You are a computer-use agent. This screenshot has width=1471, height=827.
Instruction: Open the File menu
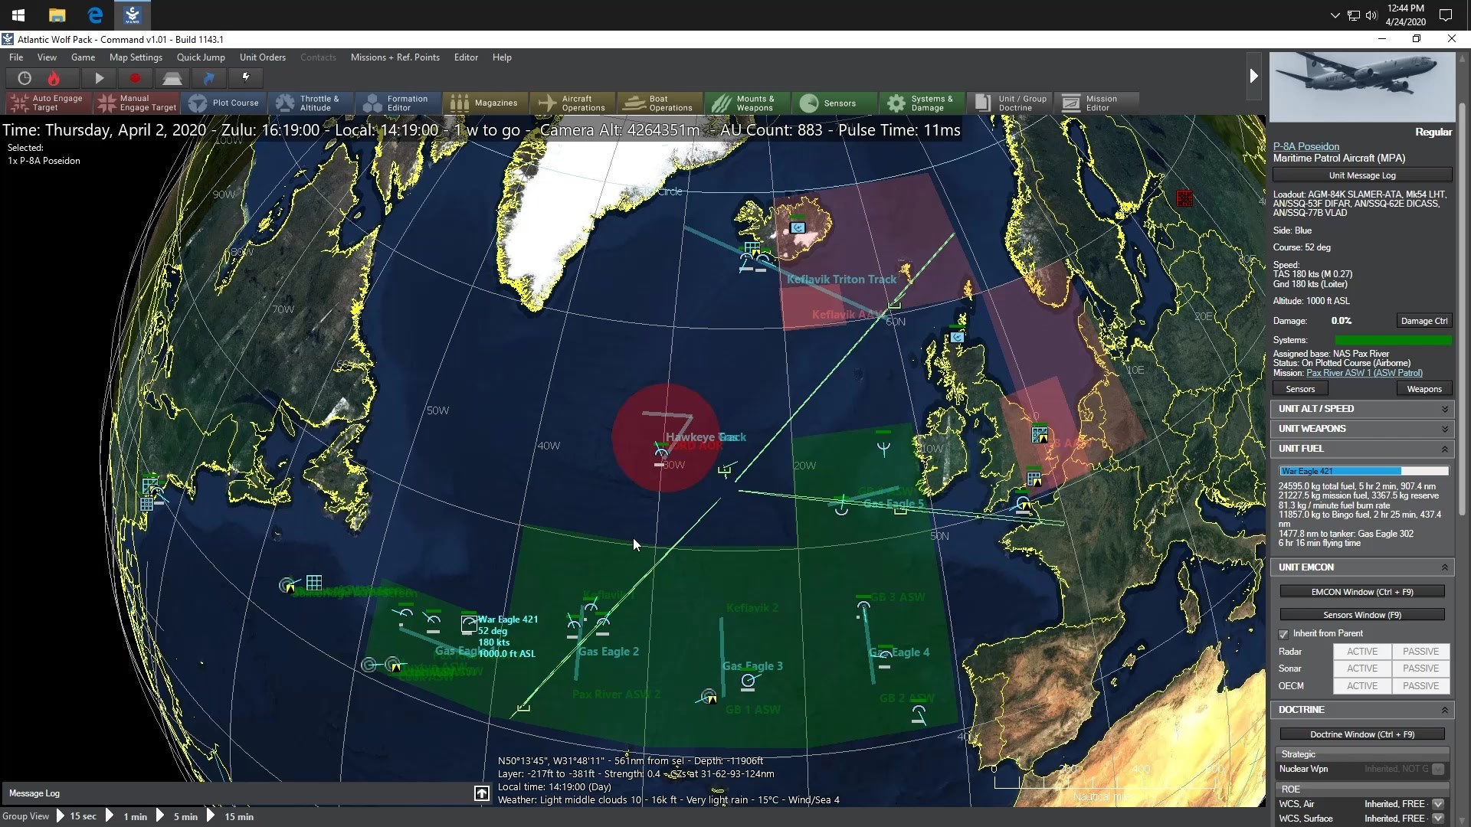click(x=16, y=57)
